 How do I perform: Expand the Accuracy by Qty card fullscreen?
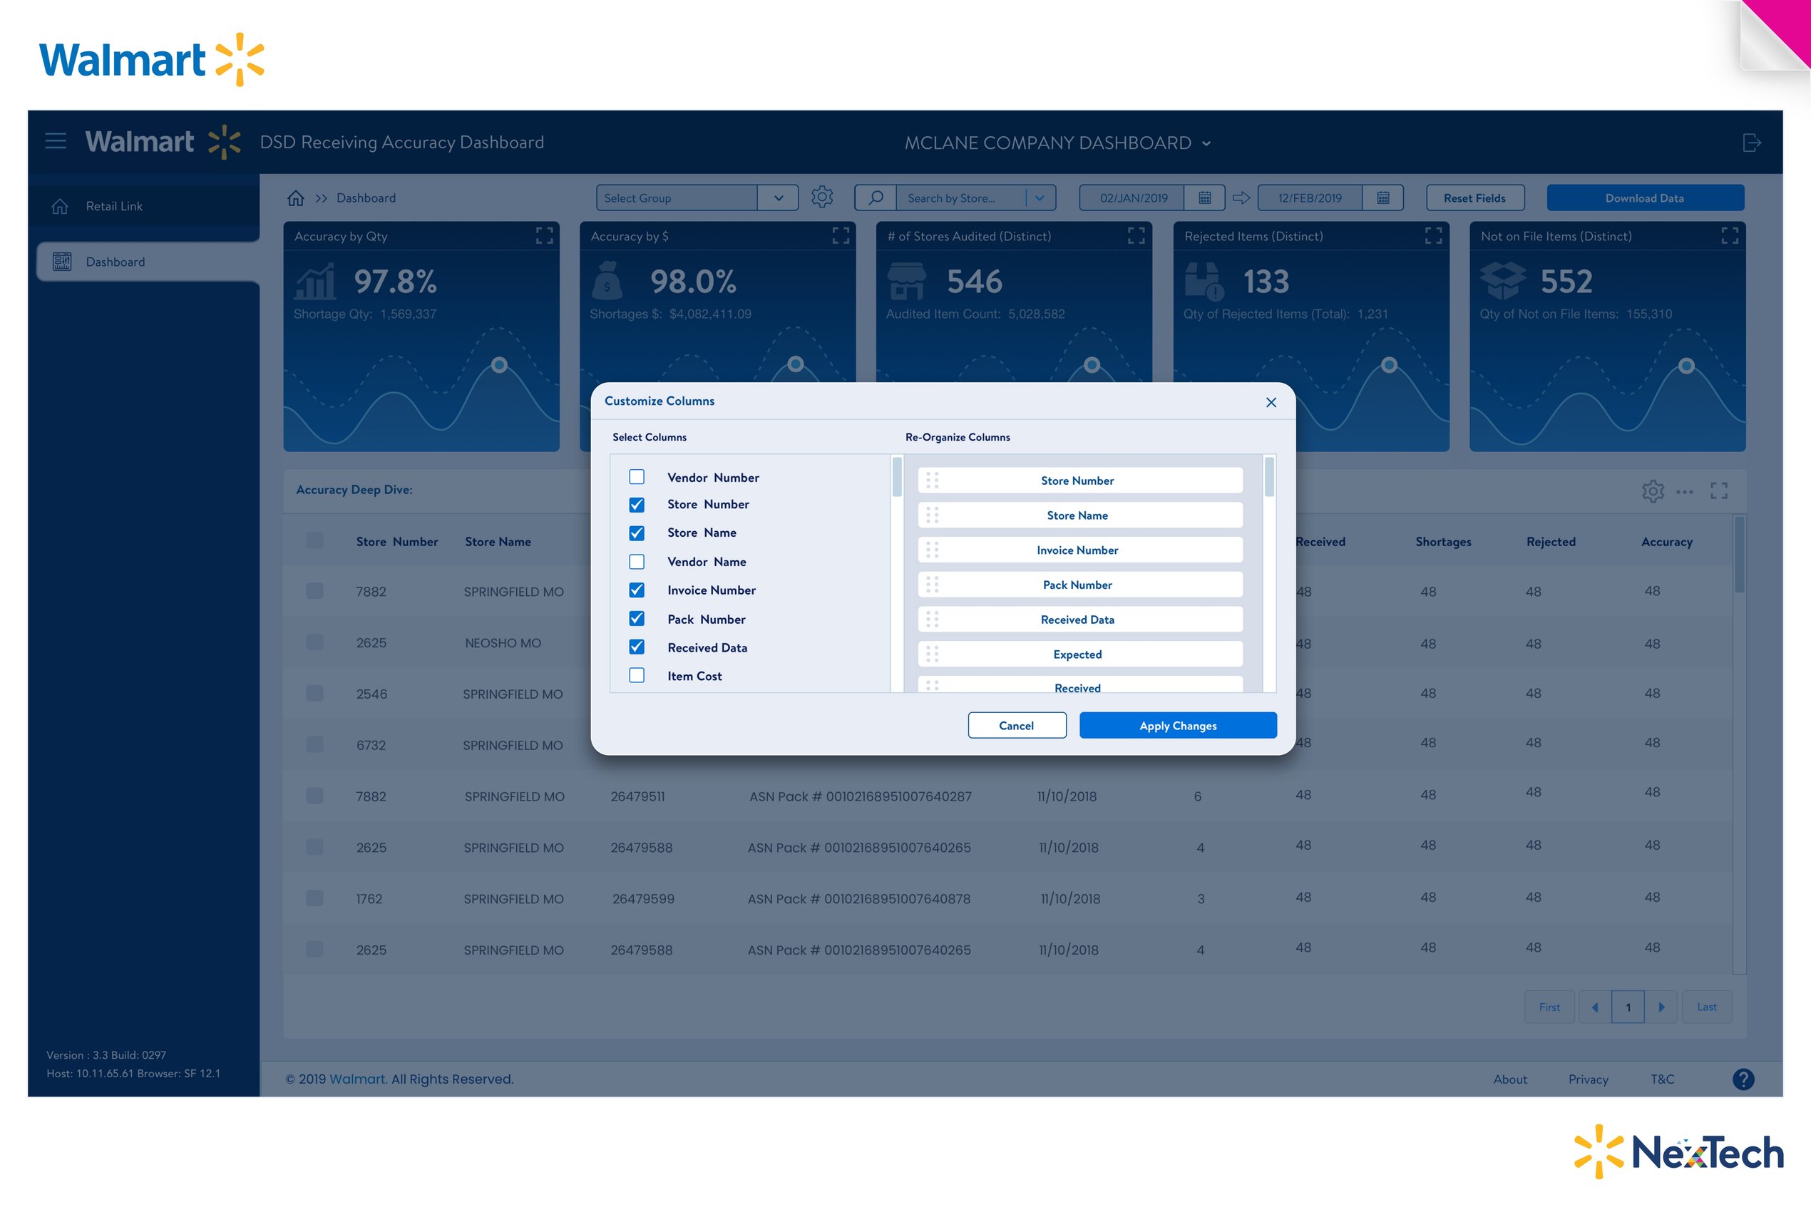click(x=544, y=235)
